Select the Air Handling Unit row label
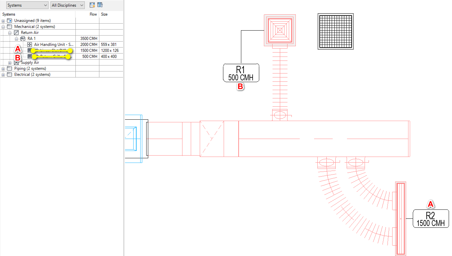 (x=54, y=45)
